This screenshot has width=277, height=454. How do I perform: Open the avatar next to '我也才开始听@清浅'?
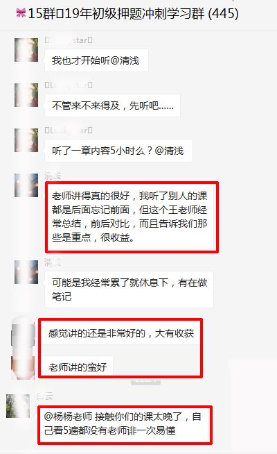point(26,50)
